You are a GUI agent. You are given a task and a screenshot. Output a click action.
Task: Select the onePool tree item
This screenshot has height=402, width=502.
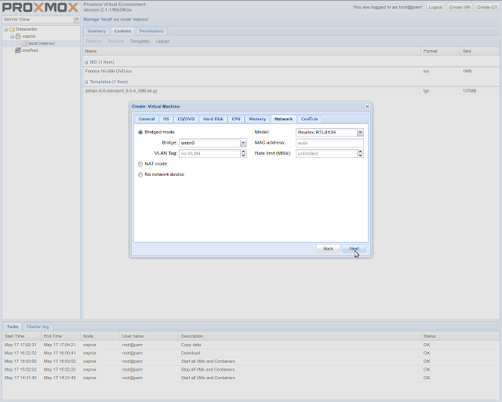(x=30, y=50)
